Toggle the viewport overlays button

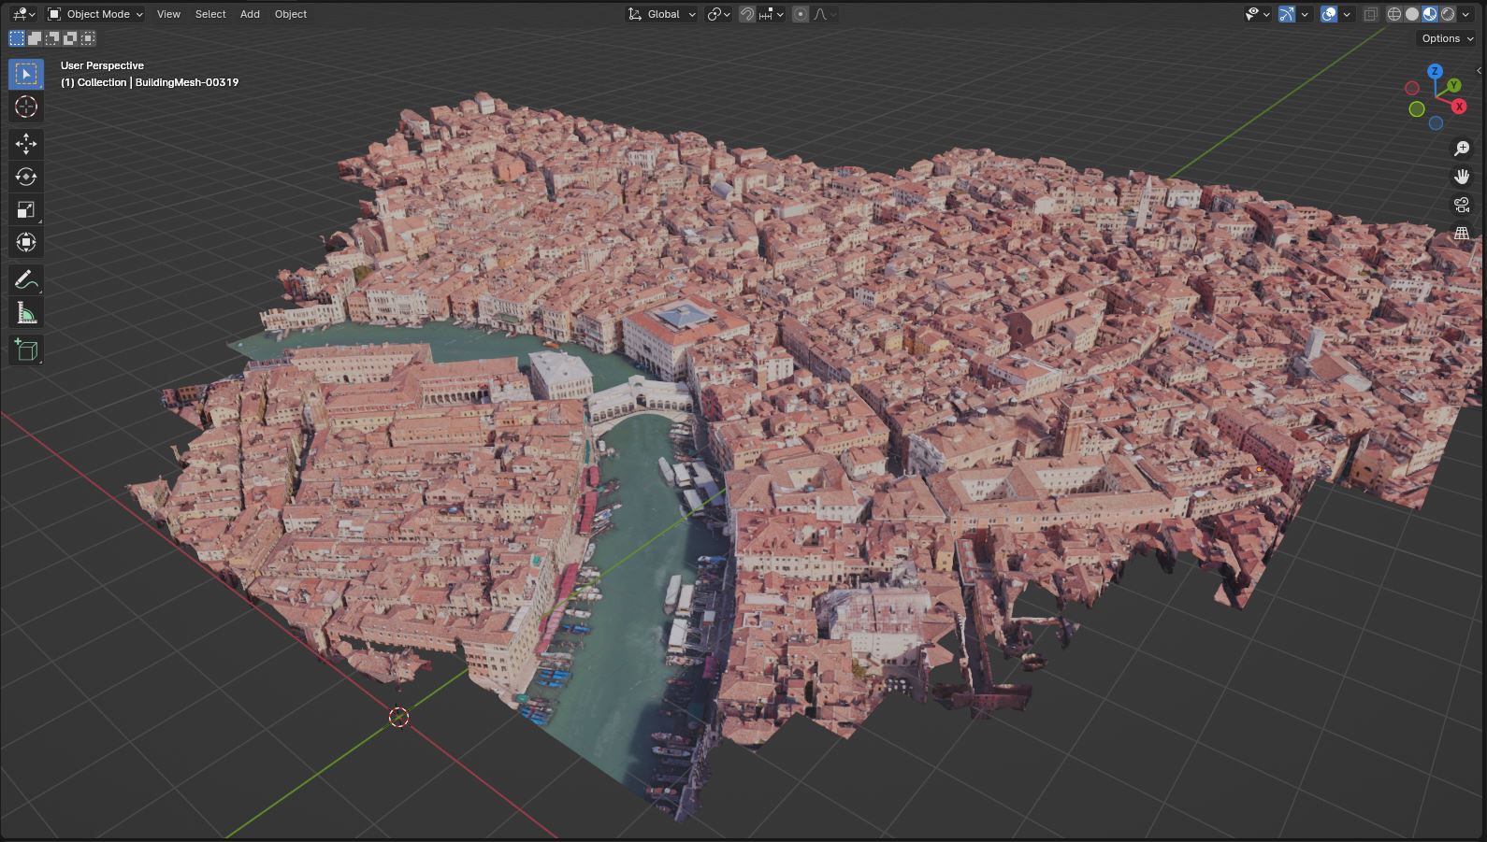(1329, 14)
